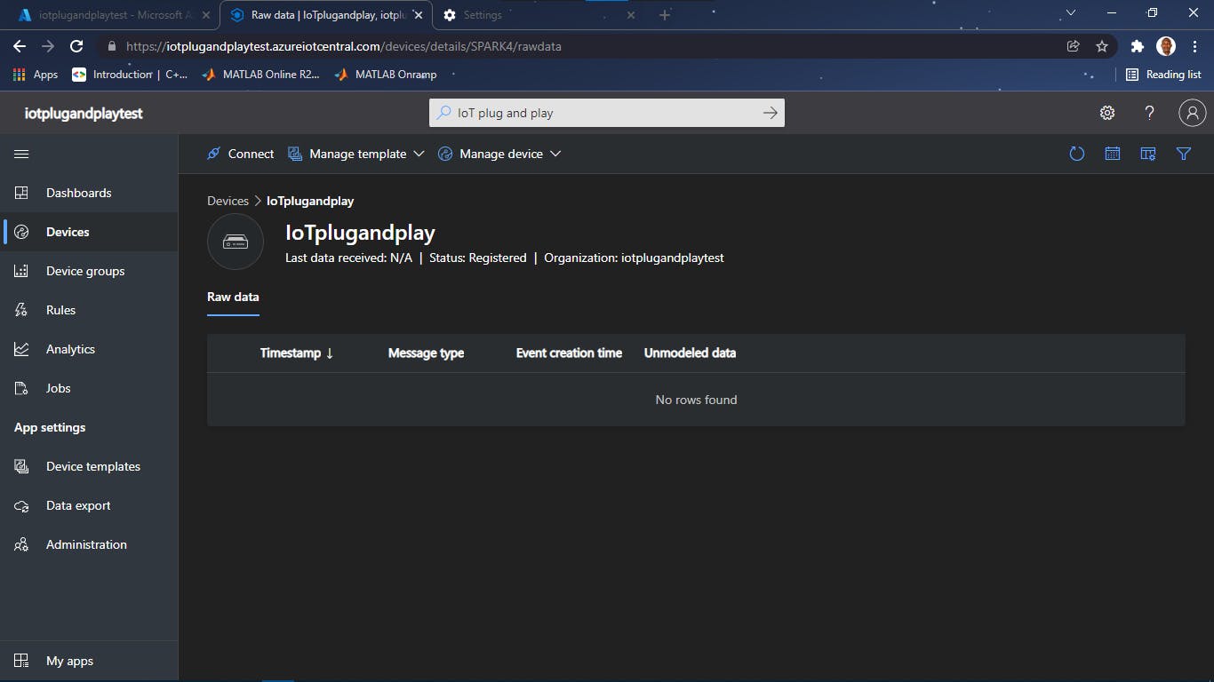The width and height of the screenshot is (1214, 682).
Task: Click the iotplugandplaytest application name
Action: pyautogui.click(x=84, y=114)
